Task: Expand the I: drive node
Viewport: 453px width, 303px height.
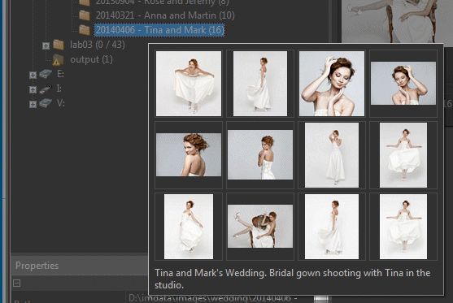Action: (x=33, y=89)
